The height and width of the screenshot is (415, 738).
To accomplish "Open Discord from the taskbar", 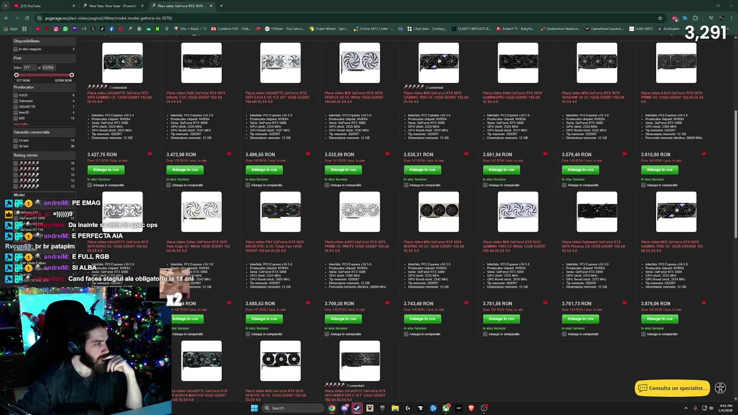I will [x=344, y=408].
